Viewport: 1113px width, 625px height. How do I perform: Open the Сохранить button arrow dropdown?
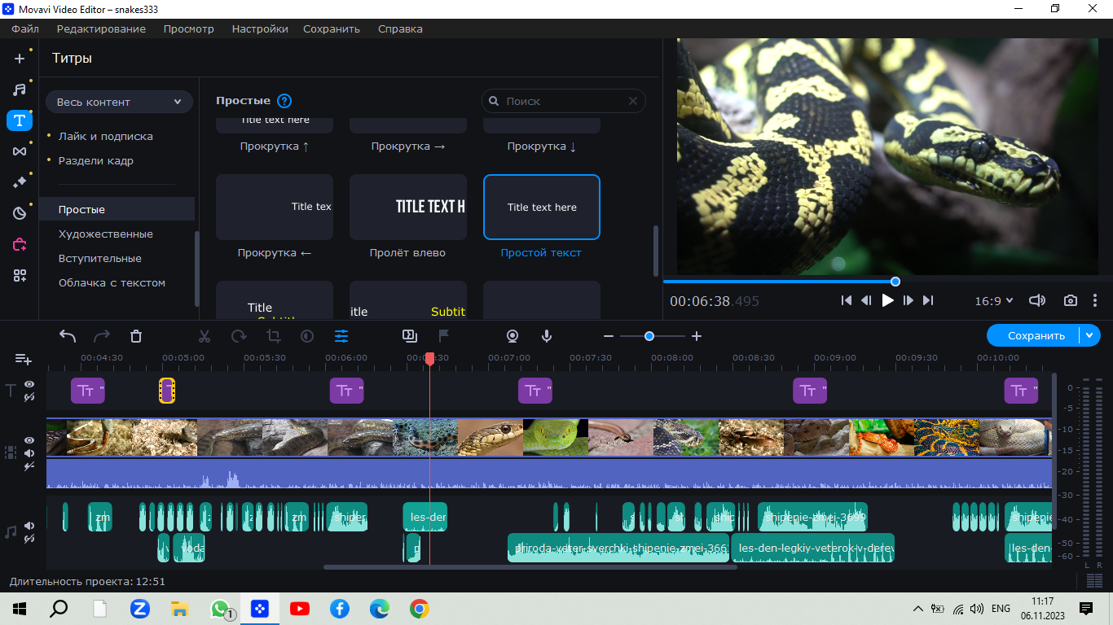(x=1089, y=335)
